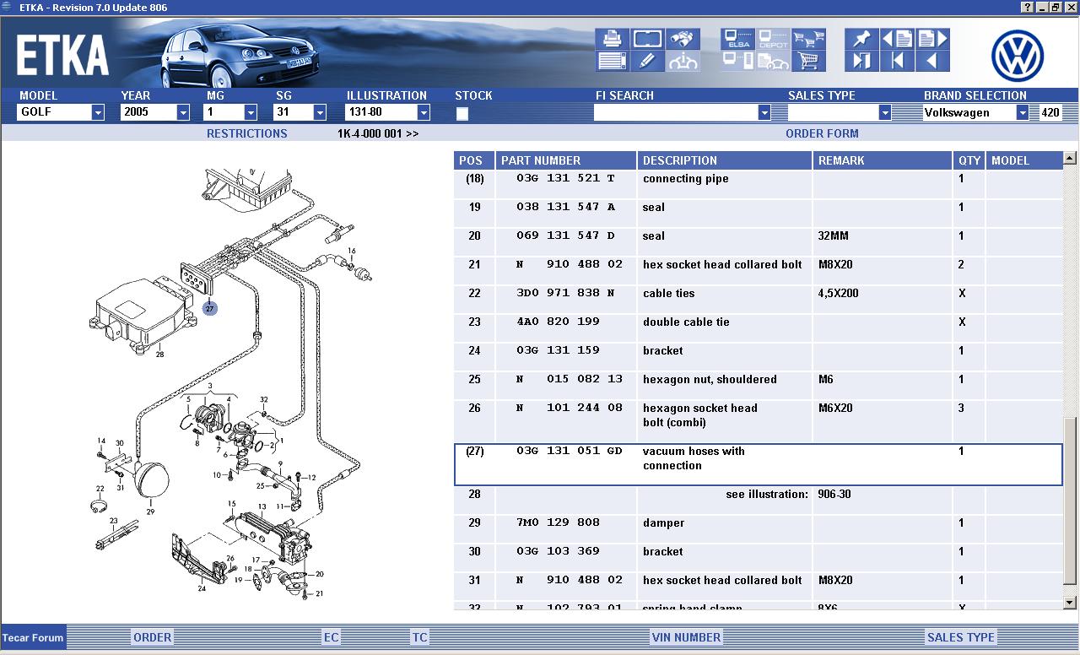
Task: Jump to first item icon
Action: tap(897, 61)
